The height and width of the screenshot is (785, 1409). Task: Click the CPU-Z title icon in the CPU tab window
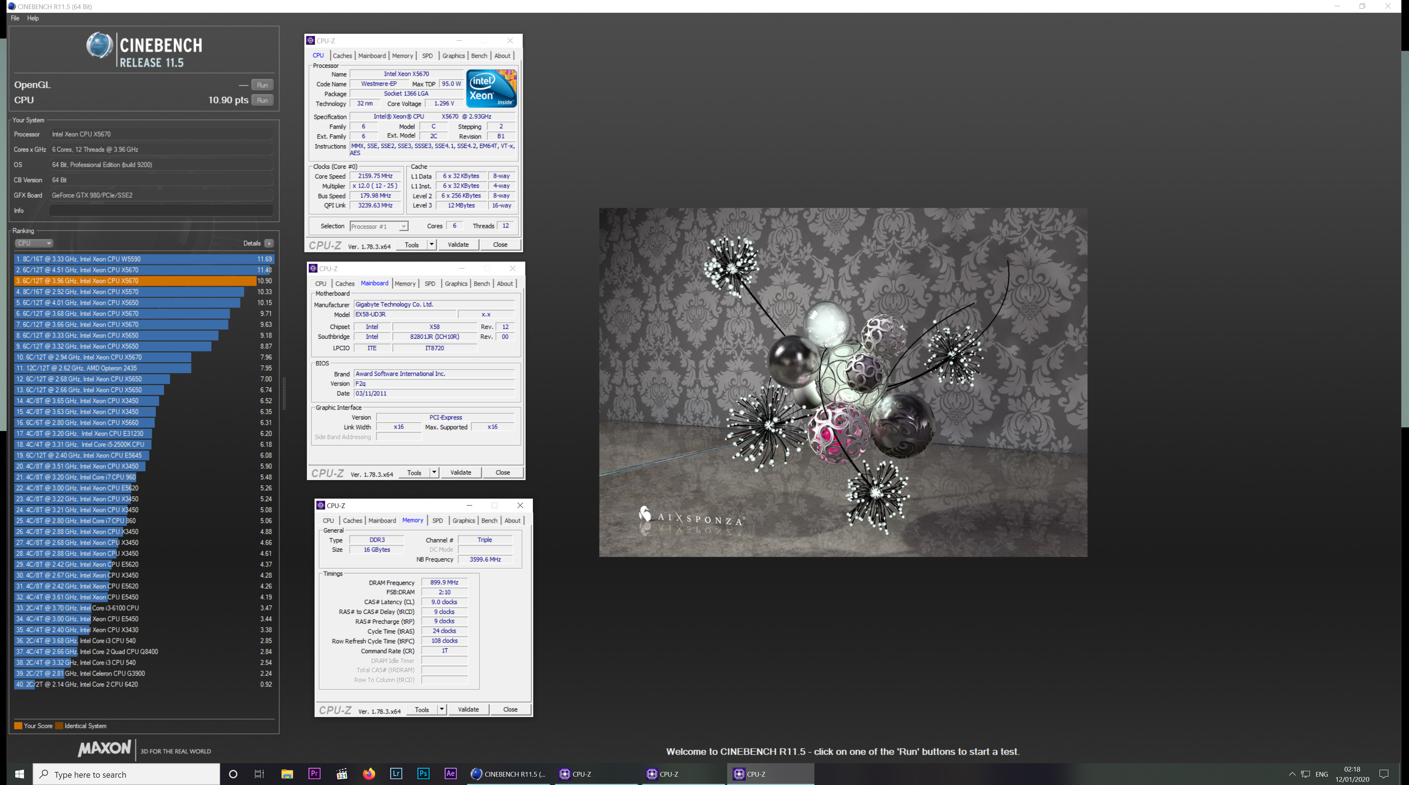click(311, 40)
